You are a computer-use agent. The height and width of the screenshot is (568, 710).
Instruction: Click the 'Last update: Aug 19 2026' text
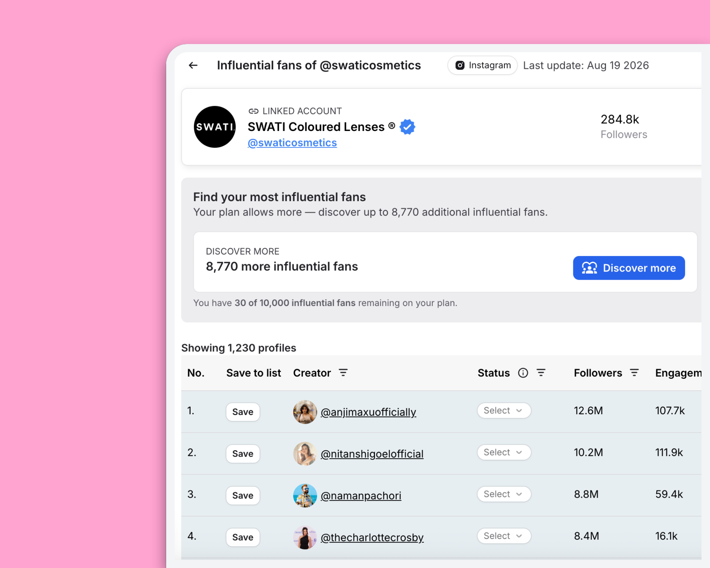pyautogui.click(x=586, y=65)
